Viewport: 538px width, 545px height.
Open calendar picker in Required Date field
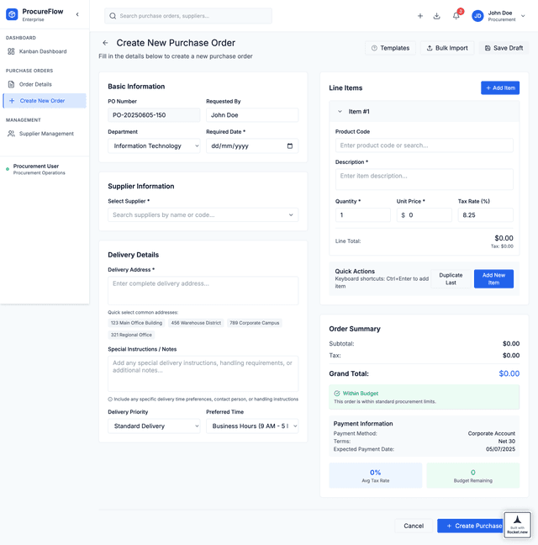(290, 146)
